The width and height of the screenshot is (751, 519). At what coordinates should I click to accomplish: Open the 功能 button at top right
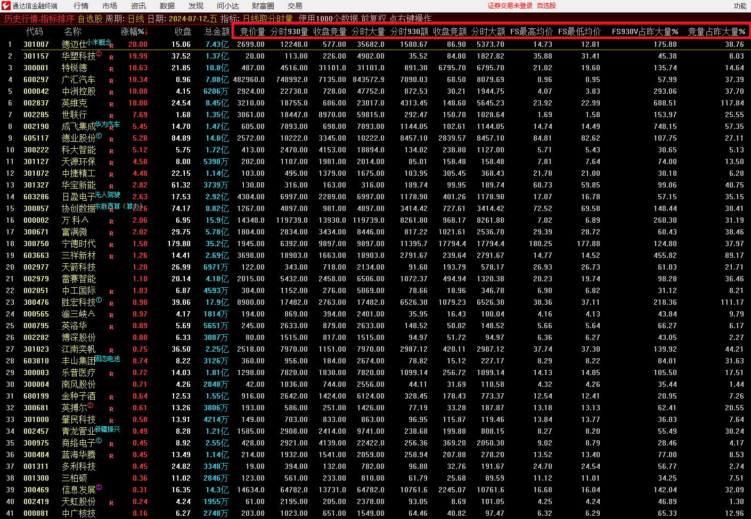tap(740, 6)
